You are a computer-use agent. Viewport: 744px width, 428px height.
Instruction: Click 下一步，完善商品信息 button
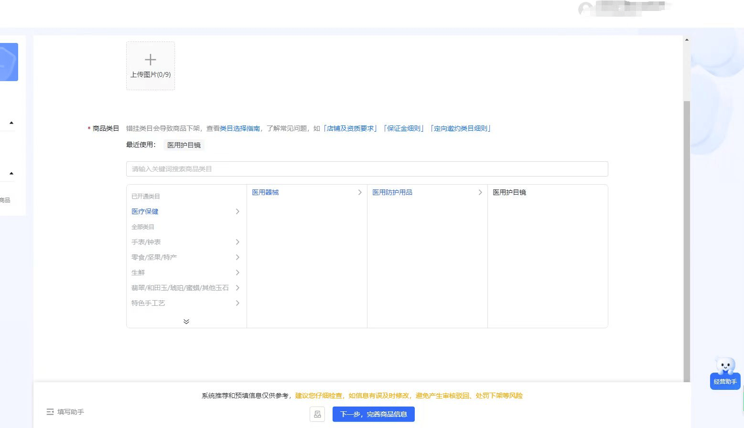click(373, 414)
